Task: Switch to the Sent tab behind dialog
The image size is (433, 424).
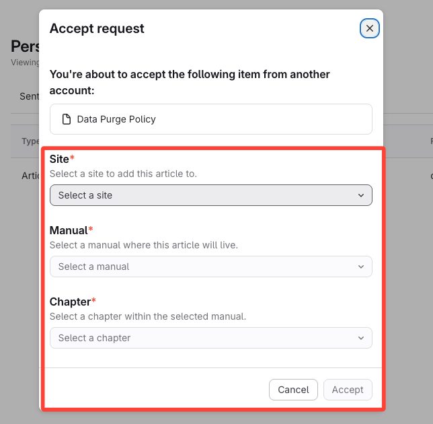Action: [x=30, y=96]
